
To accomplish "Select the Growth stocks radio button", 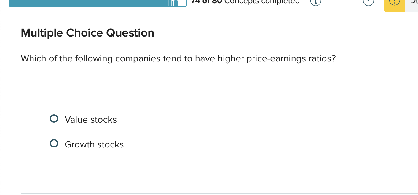I will pyautogui.click(x=54, y=143).
